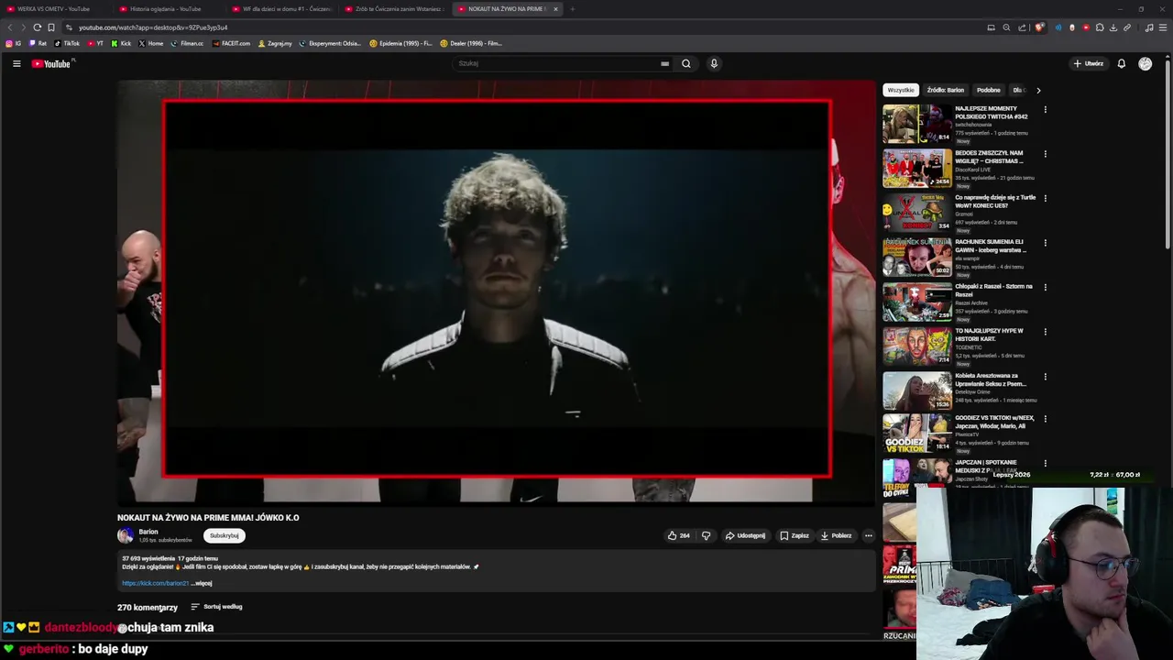Select the Podobne filter chip
This screenshot has height=660, width=1173.
[x=988, y=90]
